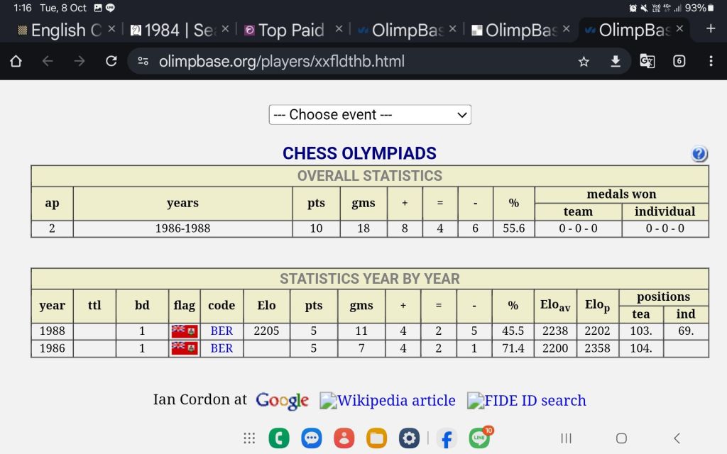Open BER link in 1988 row
727x454 pixels.
(x=222, y=331)
